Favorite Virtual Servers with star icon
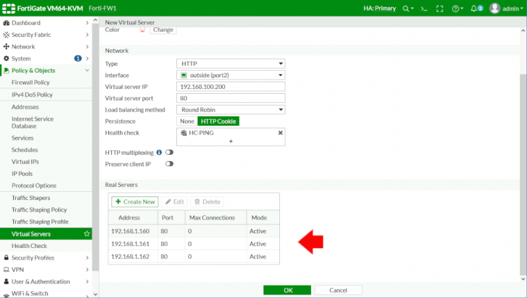Viewport: 527px width, 298px height. 86,234
